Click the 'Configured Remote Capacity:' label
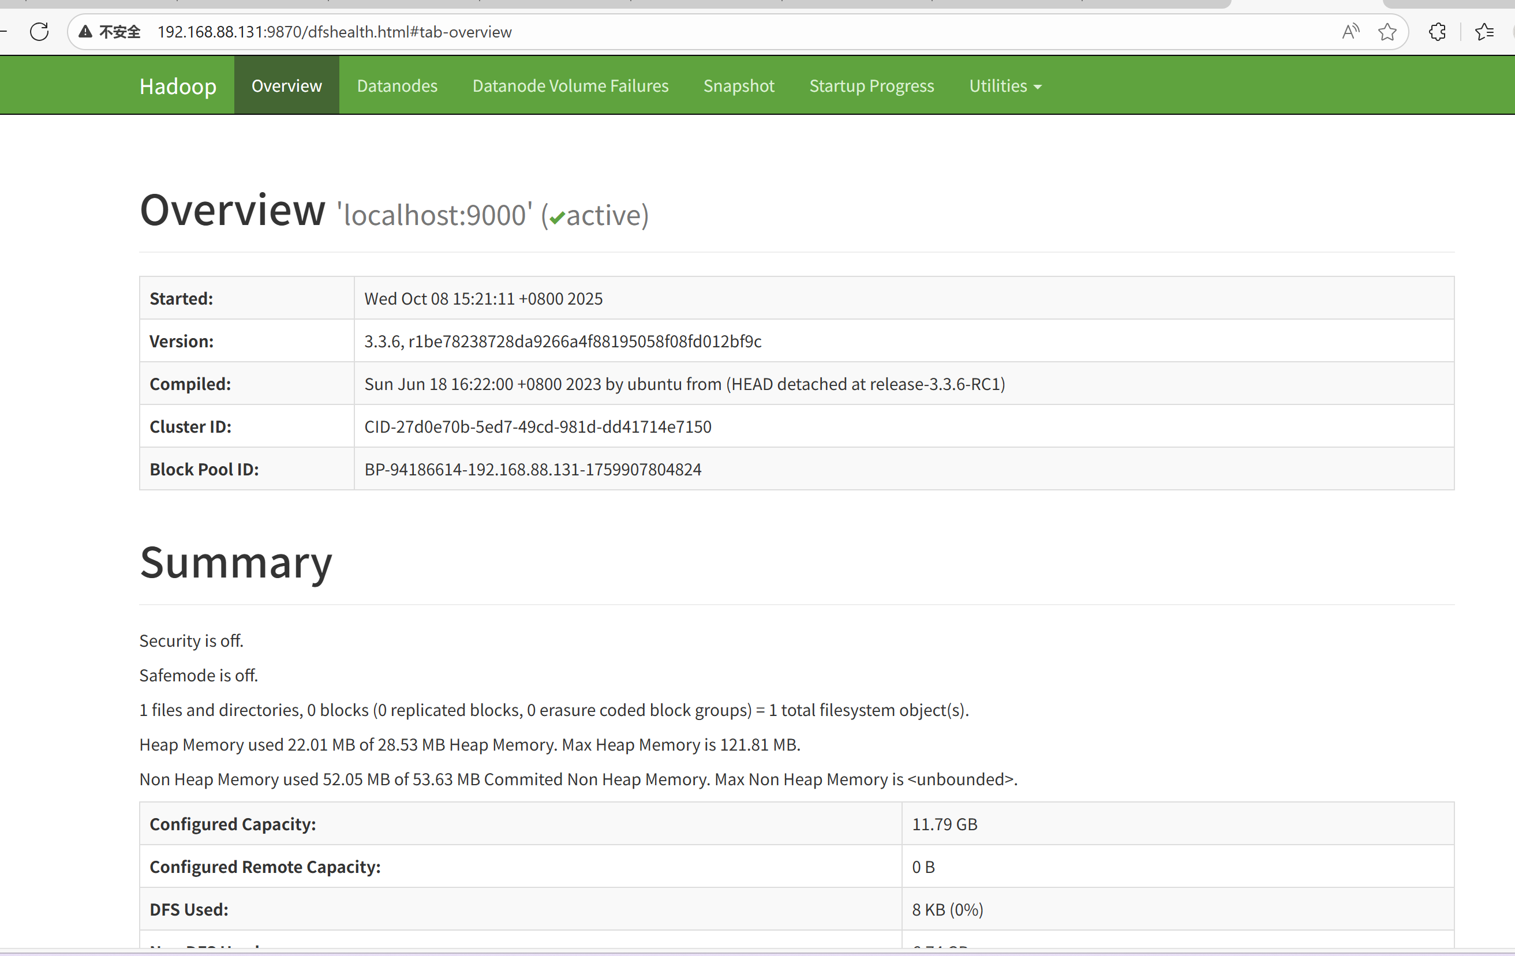The height and width of the screenshot is (956, 1515). 265,867
